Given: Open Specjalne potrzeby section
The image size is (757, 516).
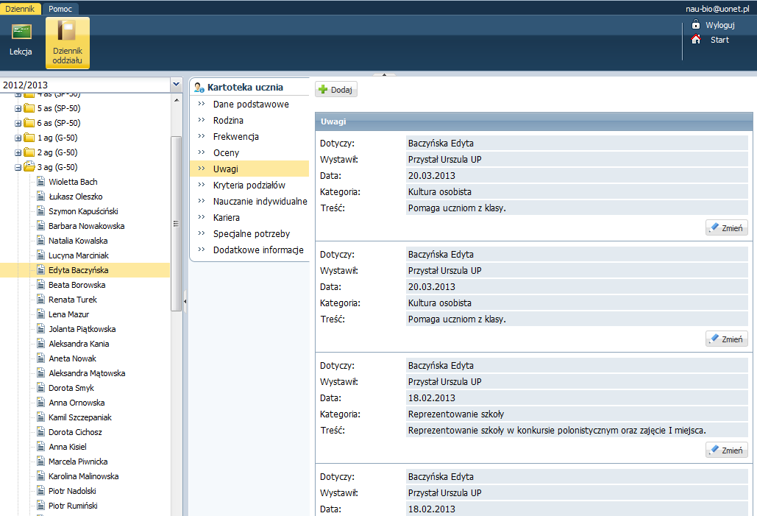Looking at the screenshot, I should [x=252, y=233].
